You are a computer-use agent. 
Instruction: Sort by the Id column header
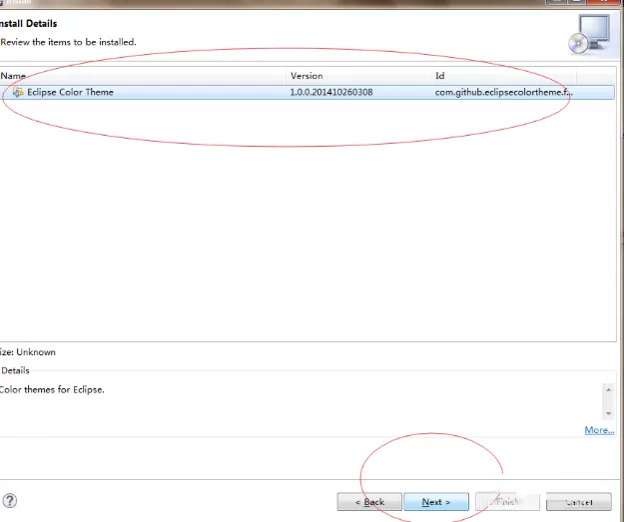(503, 76)
